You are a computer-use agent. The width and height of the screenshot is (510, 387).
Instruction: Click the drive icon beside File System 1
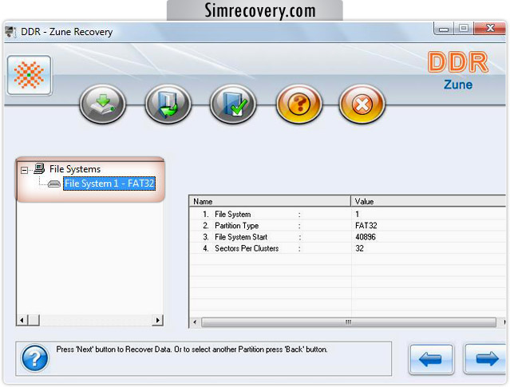pos(54,184)
